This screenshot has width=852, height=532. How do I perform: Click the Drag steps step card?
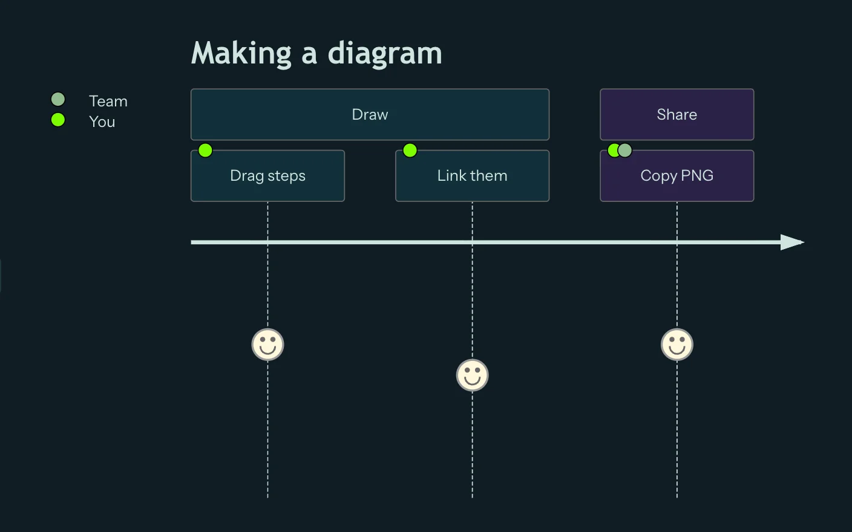point(267,176)
